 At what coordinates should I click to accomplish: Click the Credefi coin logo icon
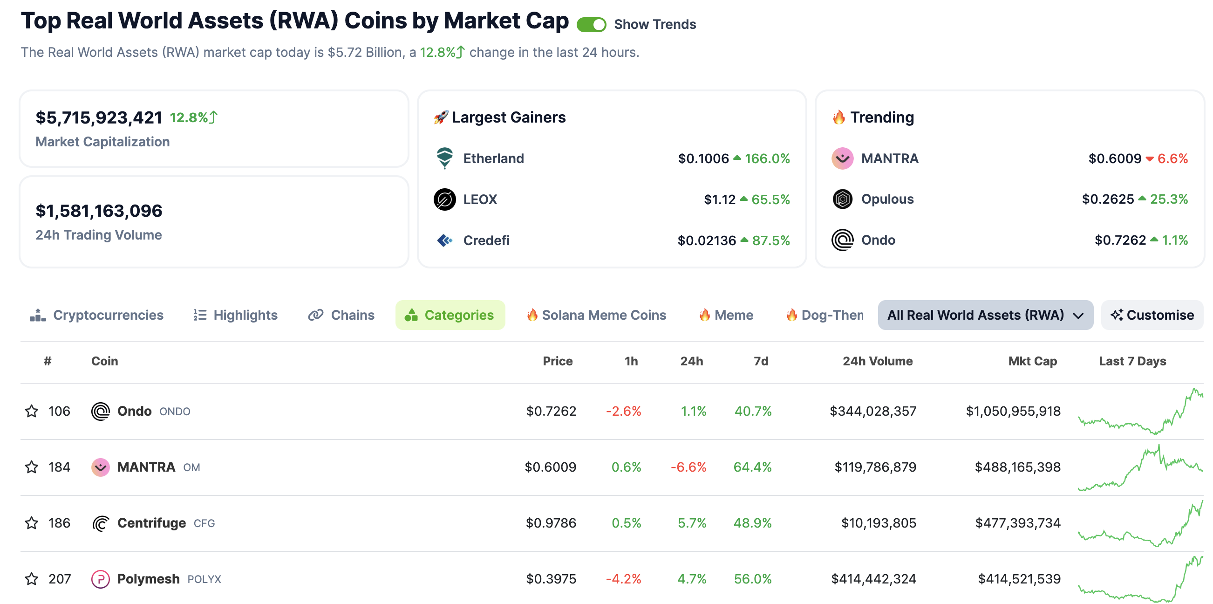click(x=444, y=240)
